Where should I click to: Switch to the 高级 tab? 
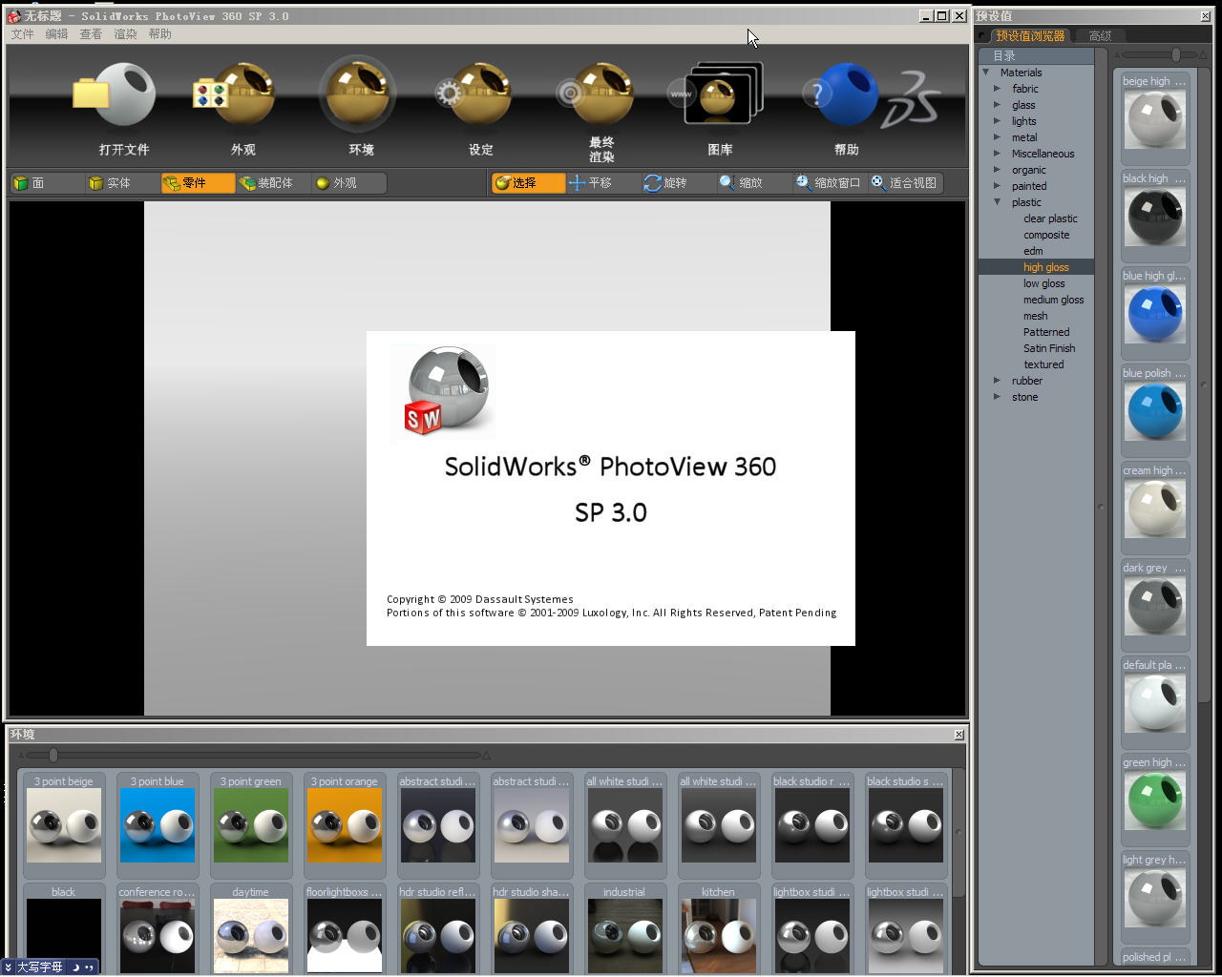1101,36
